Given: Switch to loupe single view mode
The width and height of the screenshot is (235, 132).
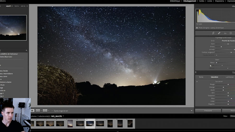Looking at the screenshot, I should click(32, 111).
